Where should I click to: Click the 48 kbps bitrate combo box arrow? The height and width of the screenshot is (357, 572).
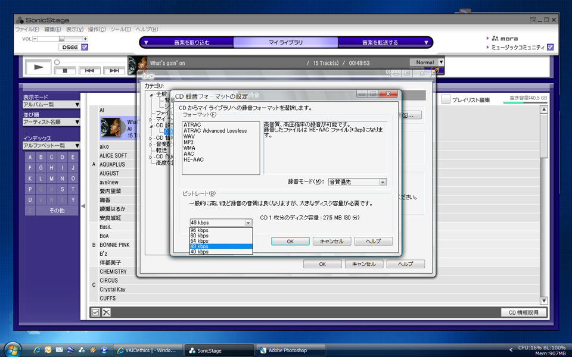[x=248, y=223]
